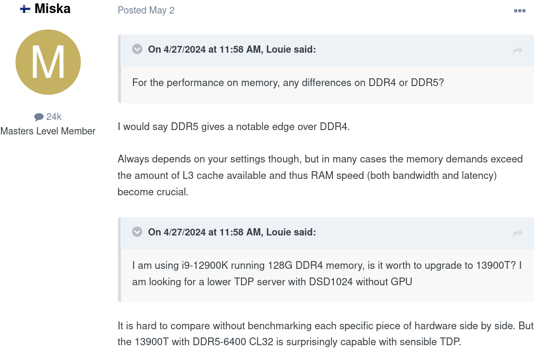
Task: Click the 24k post count
Action: point(54,117)
